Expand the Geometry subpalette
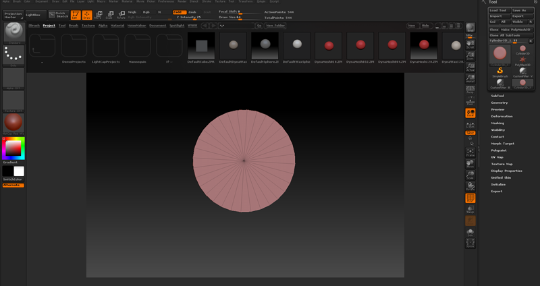This screenshot has width=540, height=286. click(x=500, y=103)
